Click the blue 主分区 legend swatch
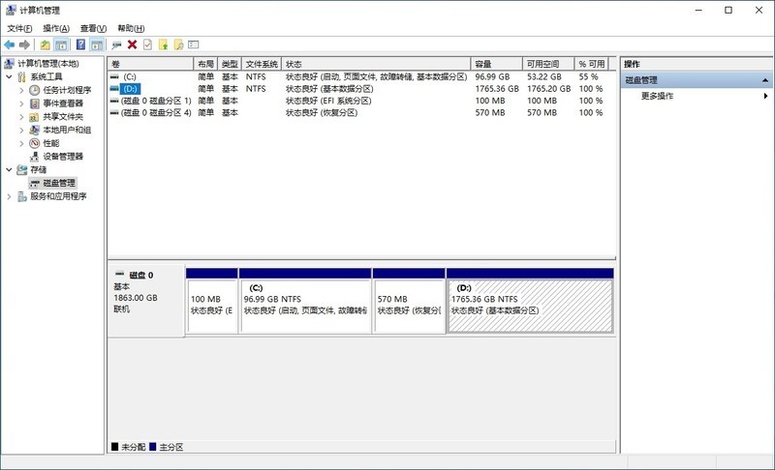The width and height of the screenshot is (775, 470). tap(153, 447)
